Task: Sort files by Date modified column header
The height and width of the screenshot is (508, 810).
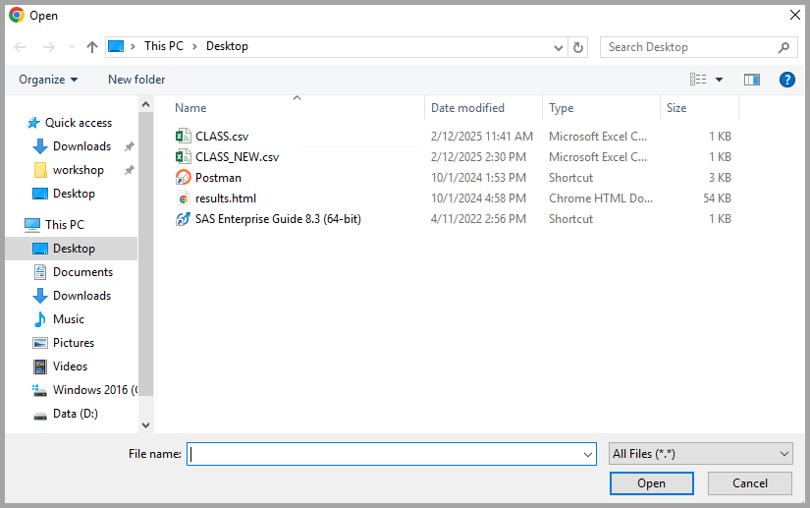Action: tap(468, 108)
